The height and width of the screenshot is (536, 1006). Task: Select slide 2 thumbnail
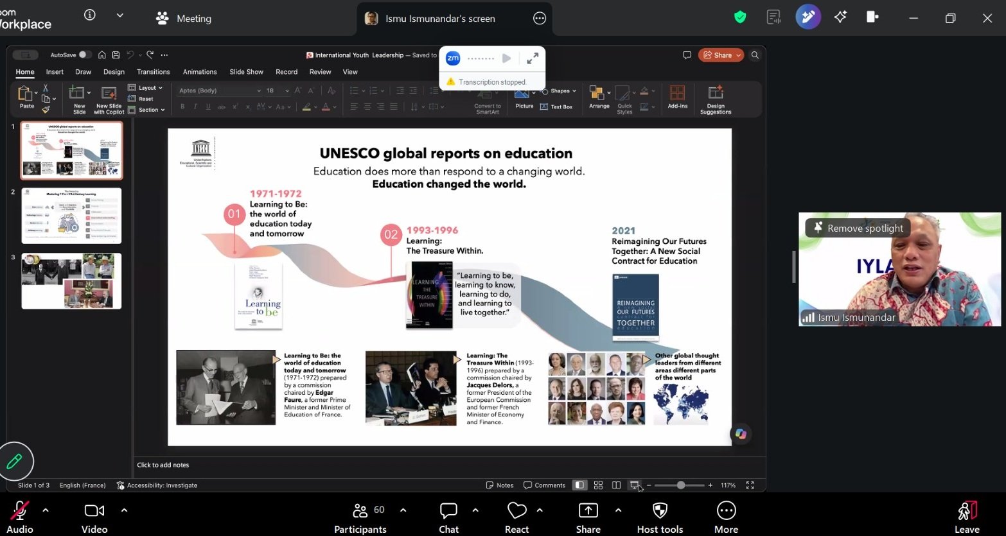pos(71,216)
